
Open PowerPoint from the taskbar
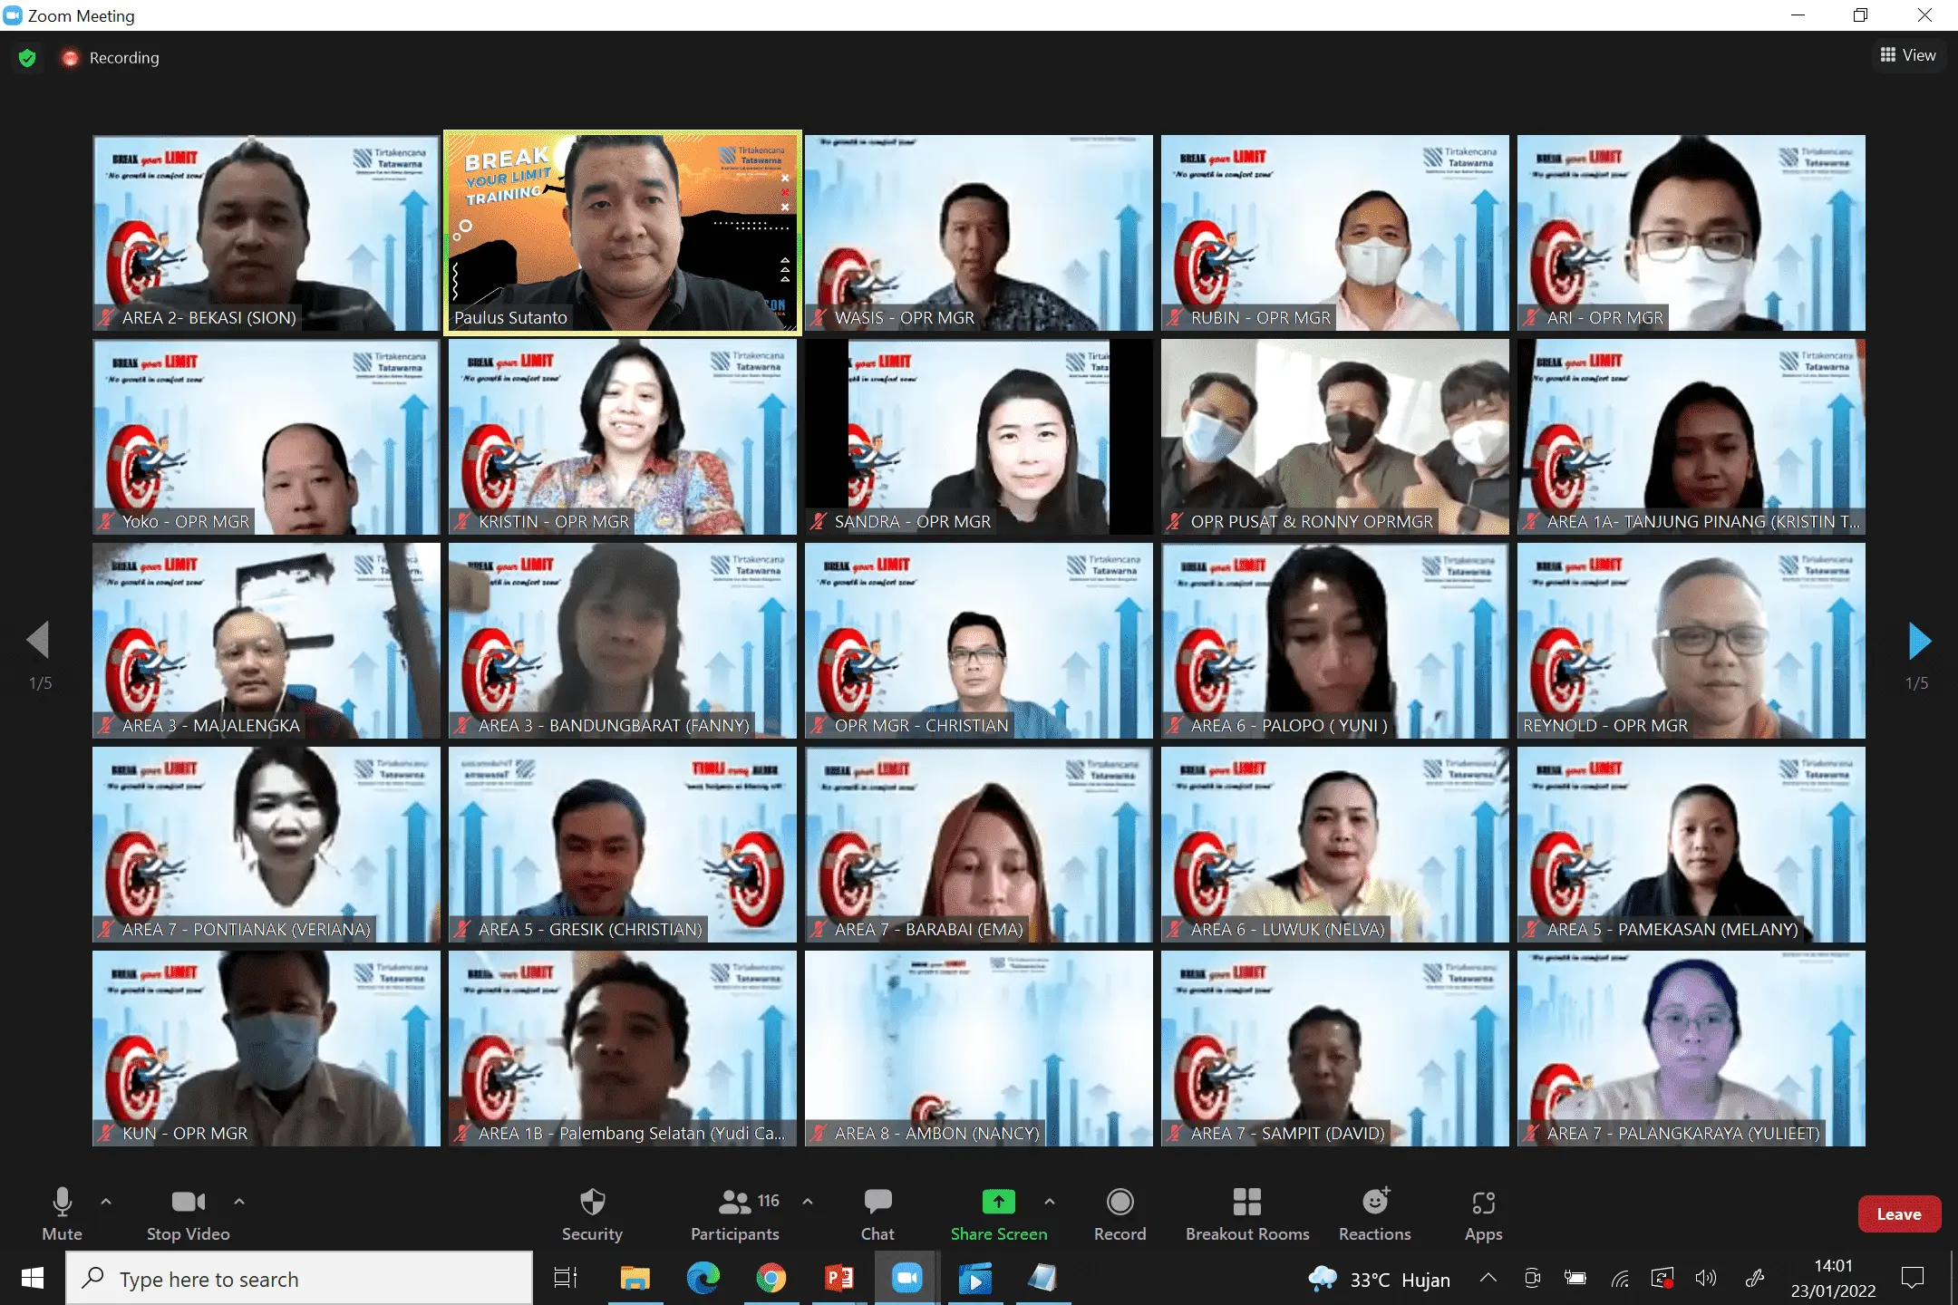(838, 1279)
